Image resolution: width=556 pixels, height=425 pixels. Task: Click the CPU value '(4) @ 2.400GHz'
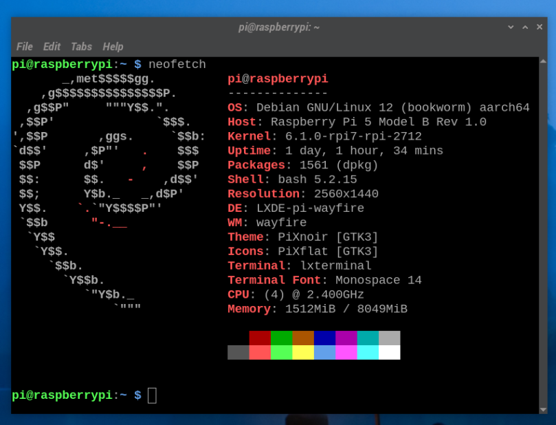tap(314, 294)
